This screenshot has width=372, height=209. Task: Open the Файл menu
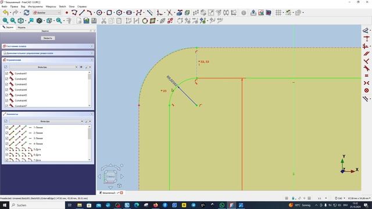pos(4,6)
